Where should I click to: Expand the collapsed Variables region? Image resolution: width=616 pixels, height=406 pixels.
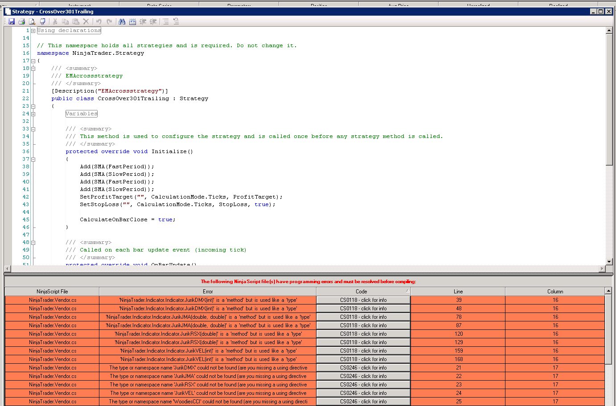click(33, 114)
